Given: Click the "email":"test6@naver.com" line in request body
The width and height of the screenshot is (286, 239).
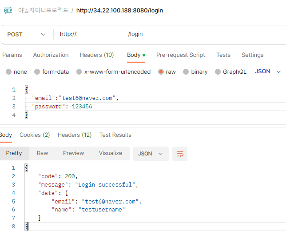Looking at the screenshot, I should click(75, 98).
